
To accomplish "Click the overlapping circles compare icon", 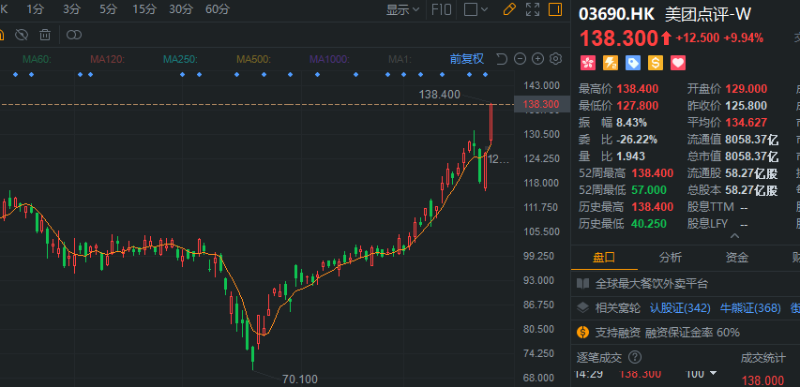I will (x=74, y=35).
